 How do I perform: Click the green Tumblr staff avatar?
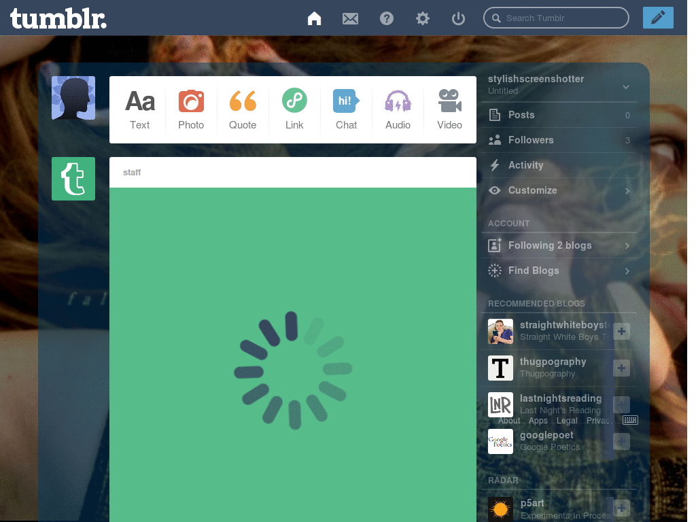coord(73,179)
